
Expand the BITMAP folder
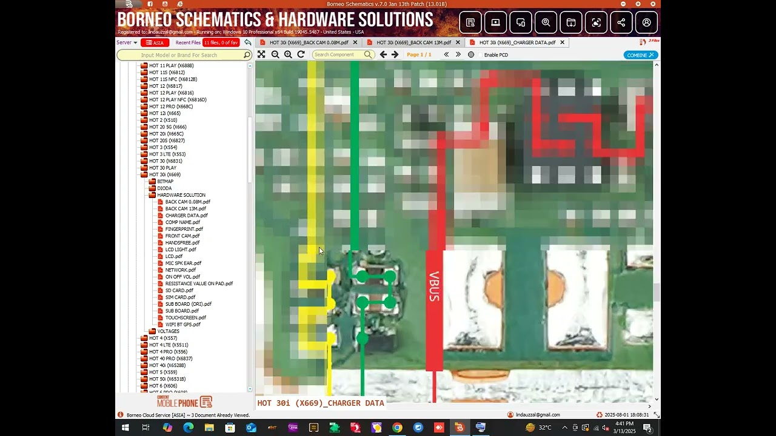152,181
